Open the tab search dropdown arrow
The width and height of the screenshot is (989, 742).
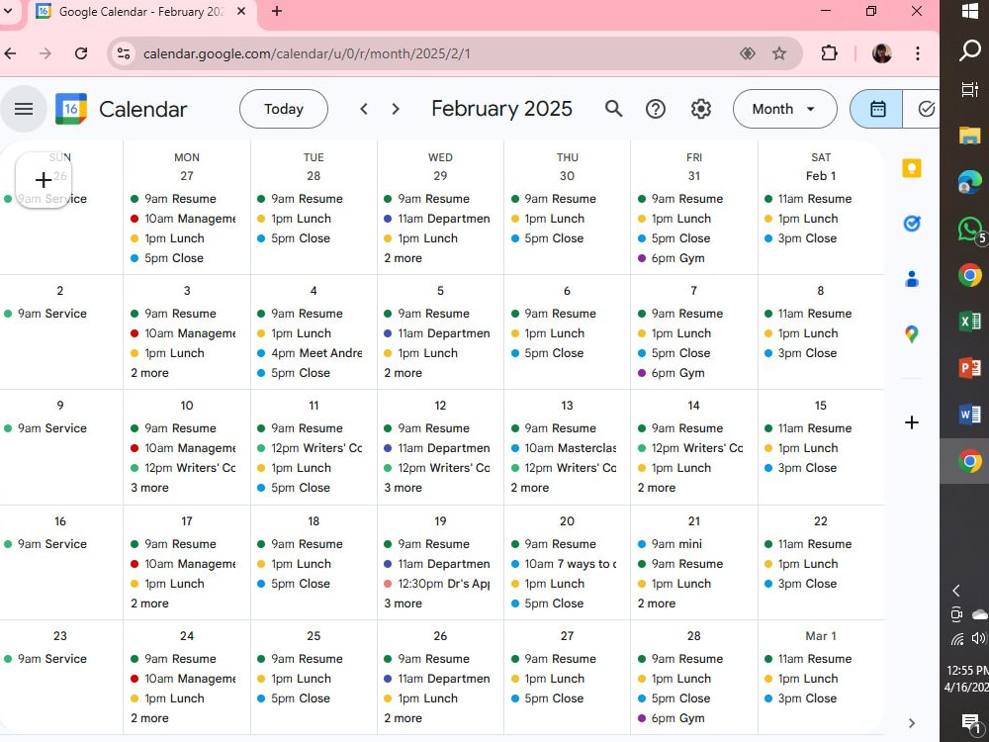pos(8,11)
